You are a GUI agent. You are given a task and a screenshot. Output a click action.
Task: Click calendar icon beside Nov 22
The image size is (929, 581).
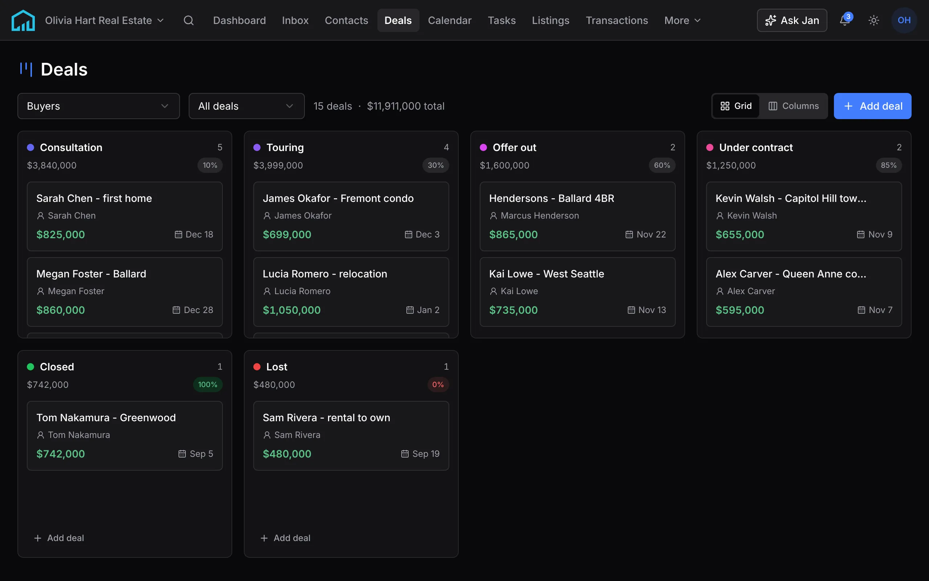[x=629, y=235]
